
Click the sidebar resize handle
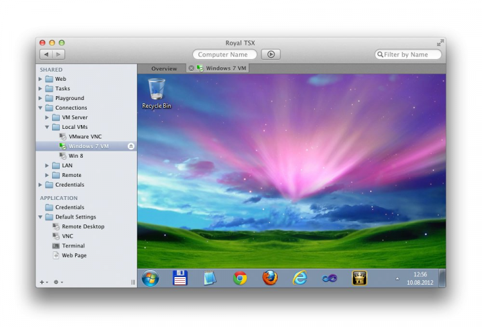(x=133, y=282)
